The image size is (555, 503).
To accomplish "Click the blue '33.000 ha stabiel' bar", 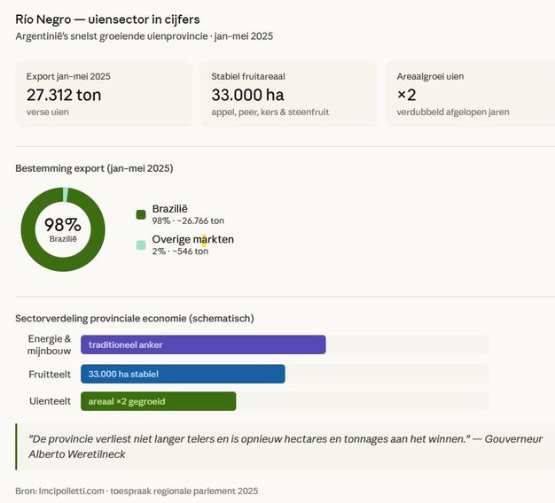I will point(183,374).
